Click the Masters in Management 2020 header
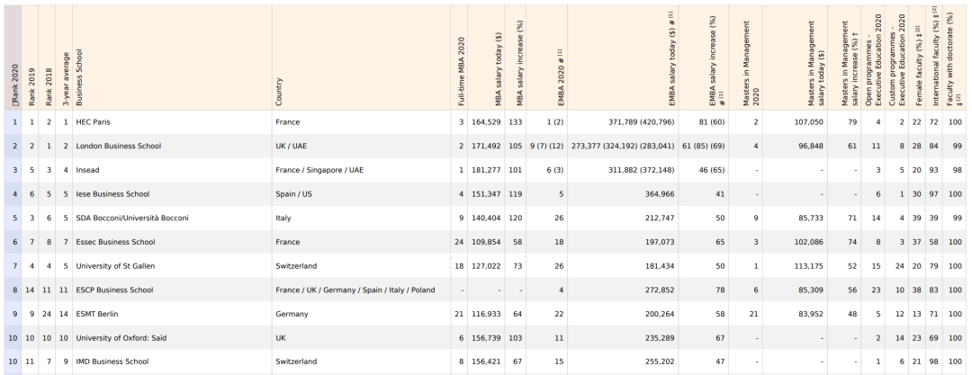 tap(745, 58)
